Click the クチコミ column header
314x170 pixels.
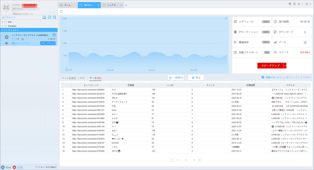pos(290,85)
